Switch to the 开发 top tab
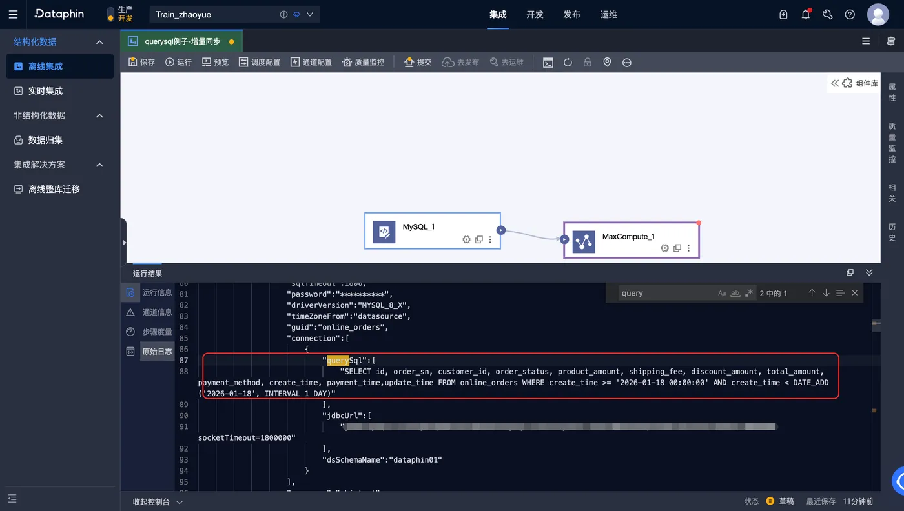The height and width of the screenshot is (511, 904). (535, 14)
